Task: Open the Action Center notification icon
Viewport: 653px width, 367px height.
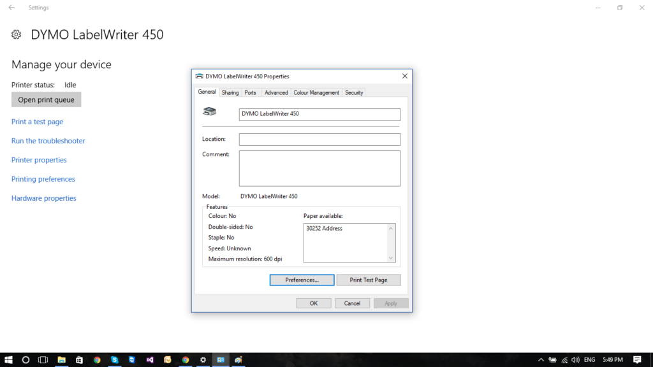Action: click(637, 360)
